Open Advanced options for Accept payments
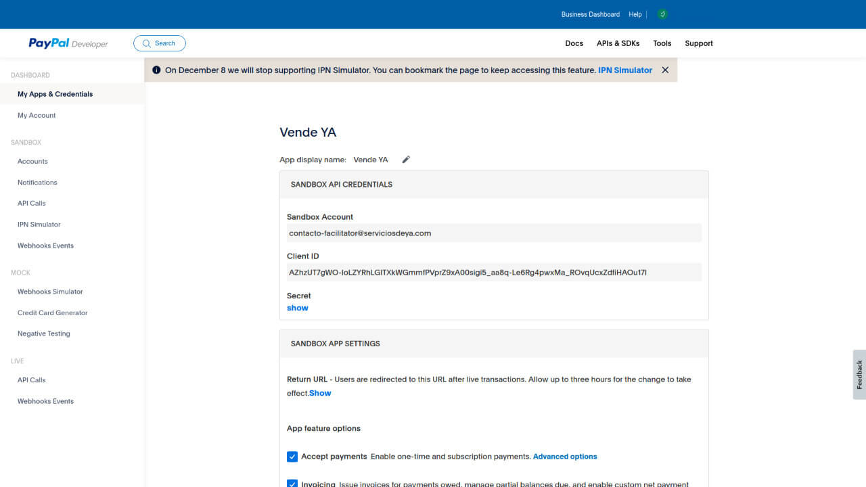Viewport: 866px width, 487px height. (x=565, y=457)
